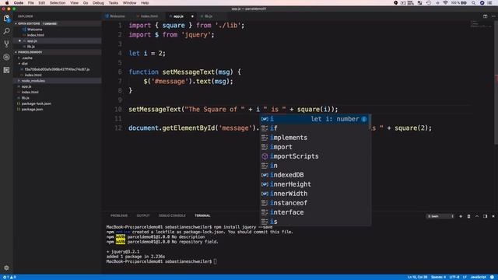498x280 pixels.
Task: Open the Debug menu
Action: pos(98,3)
